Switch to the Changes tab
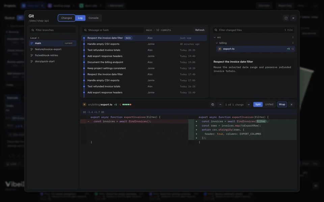The width and height of the screenshot is (324, 202). pos(66,18)
